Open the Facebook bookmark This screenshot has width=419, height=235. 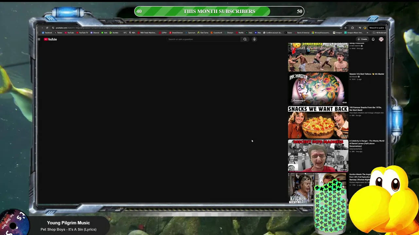coord(47,33)
